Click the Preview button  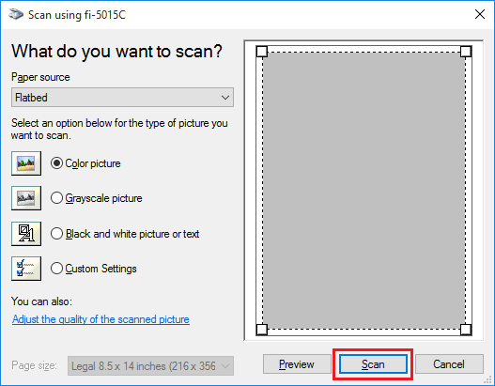coord(297,364)
